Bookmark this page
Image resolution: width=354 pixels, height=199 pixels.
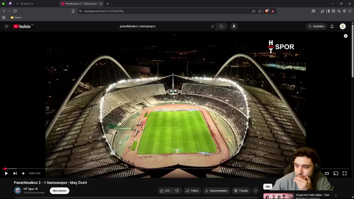pyautogui.click(x=73, y=11)
